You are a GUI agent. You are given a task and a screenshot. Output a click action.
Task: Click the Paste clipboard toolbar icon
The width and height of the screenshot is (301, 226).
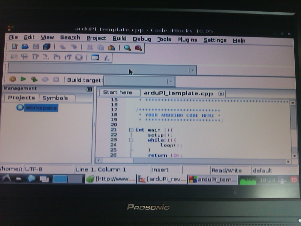[111, 47]
